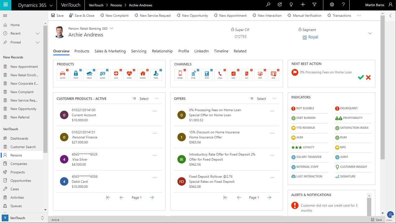Collapse the sidebar with the hamburger icon
The image size is (396, 223).
coord(5,15)
